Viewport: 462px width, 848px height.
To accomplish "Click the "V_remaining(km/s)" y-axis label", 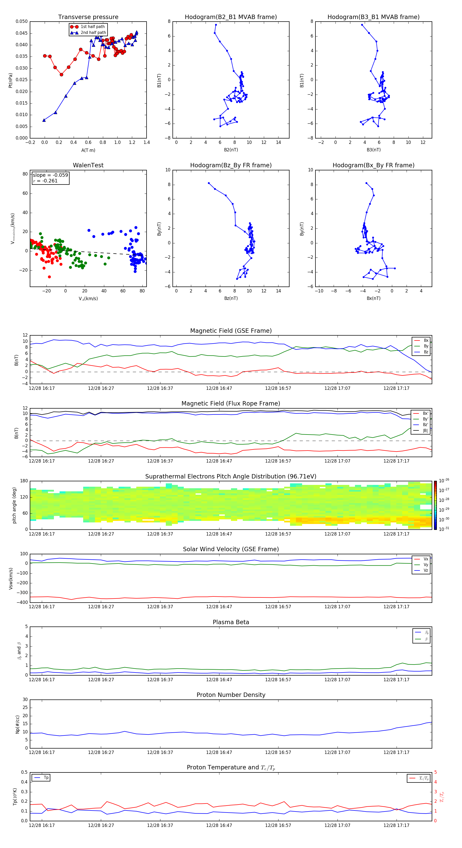I will pyautogui.click(x=13, y=228).
